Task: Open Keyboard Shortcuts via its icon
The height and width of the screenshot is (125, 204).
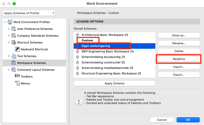Action: [x=17, y=49]
